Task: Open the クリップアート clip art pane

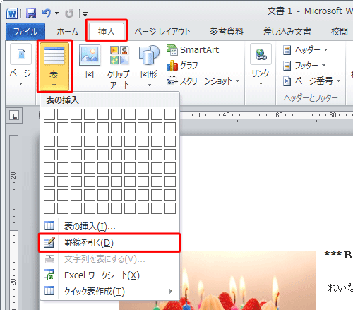Action: click(119, 67)
